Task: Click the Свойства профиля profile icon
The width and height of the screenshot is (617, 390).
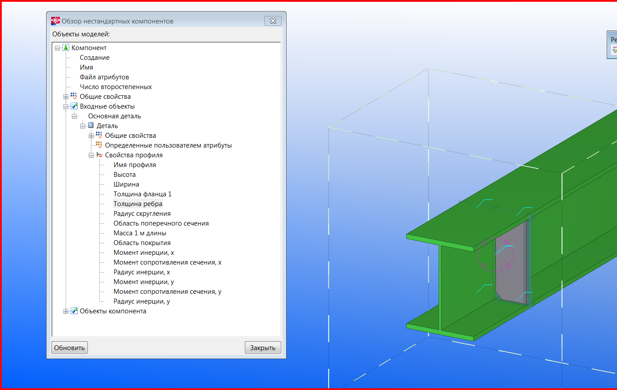Action: tap(99, 155)
